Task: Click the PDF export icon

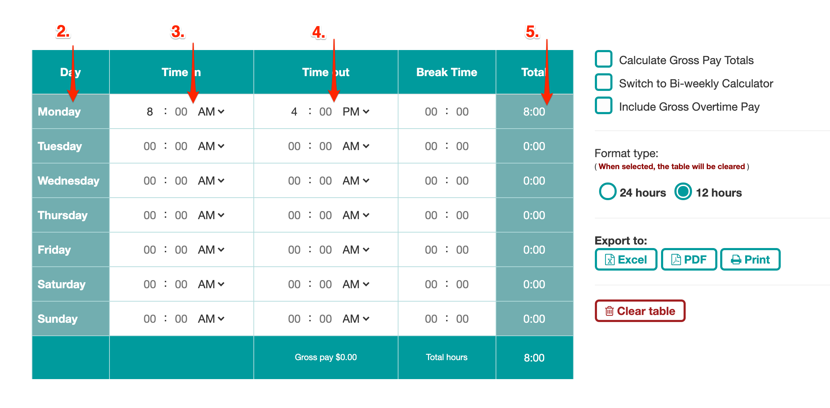Action: pos(675,259)
